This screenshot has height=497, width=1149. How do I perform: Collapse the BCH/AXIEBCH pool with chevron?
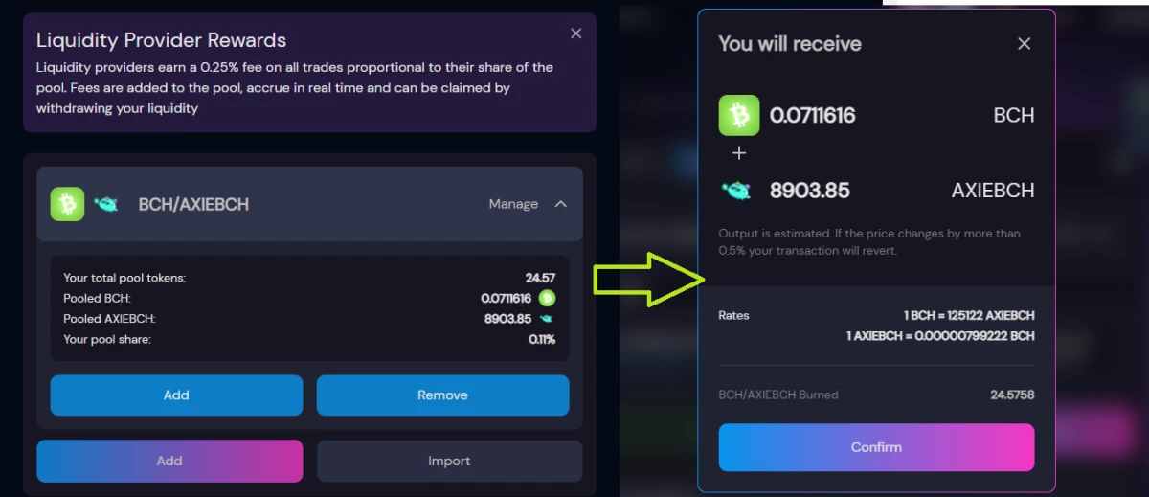[561, 204]
